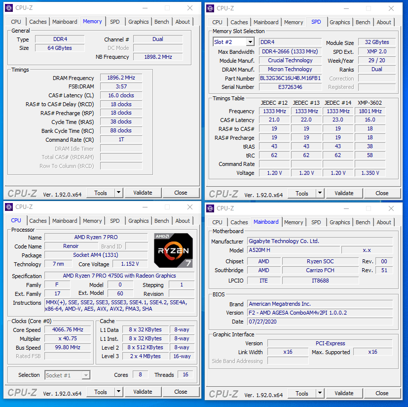Open the Tools dropdown arrow in the Memory window
This screenshot has height=407, width=408.
tap(119, 193)
